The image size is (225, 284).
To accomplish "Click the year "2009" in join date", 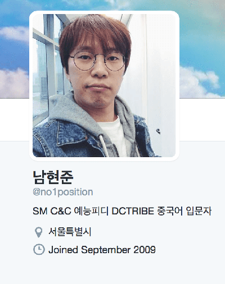I will 145,250.
